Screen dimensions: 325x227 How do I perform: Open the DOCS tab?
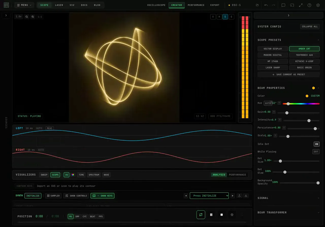pos(84,5)
